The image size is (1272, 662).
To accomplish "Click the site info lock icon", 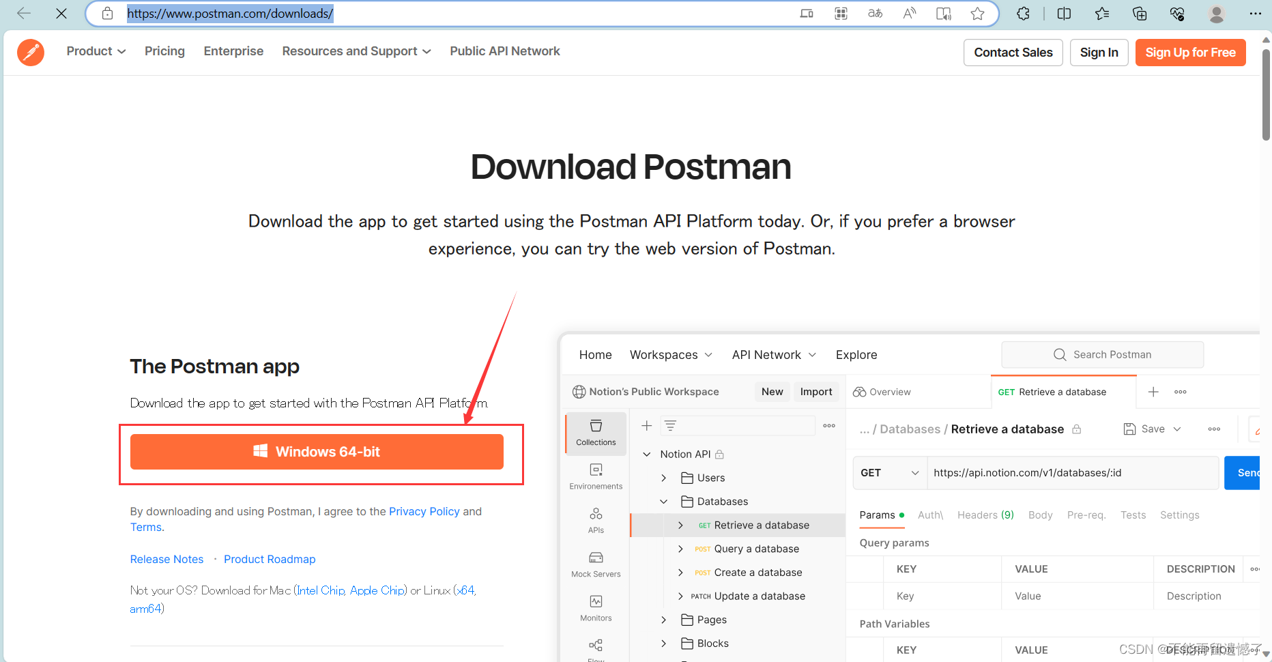I will (107, 13).
